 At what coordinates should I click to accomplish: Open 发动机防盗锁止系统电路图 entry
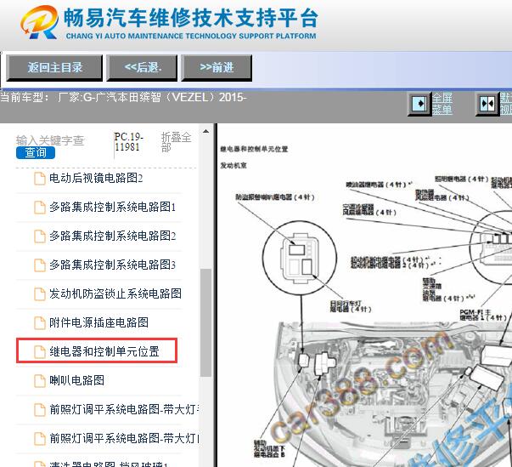tap(115, 293)
